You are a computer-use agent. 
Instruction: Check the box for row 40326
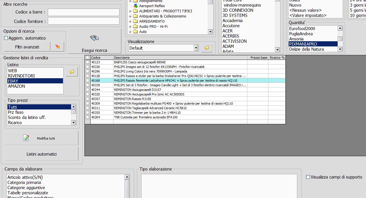click(x=87, y=67)
